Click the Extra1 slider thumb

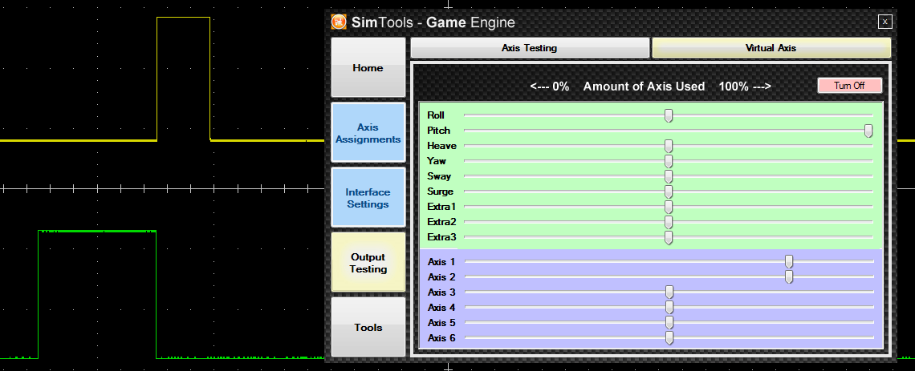point(669,206)
